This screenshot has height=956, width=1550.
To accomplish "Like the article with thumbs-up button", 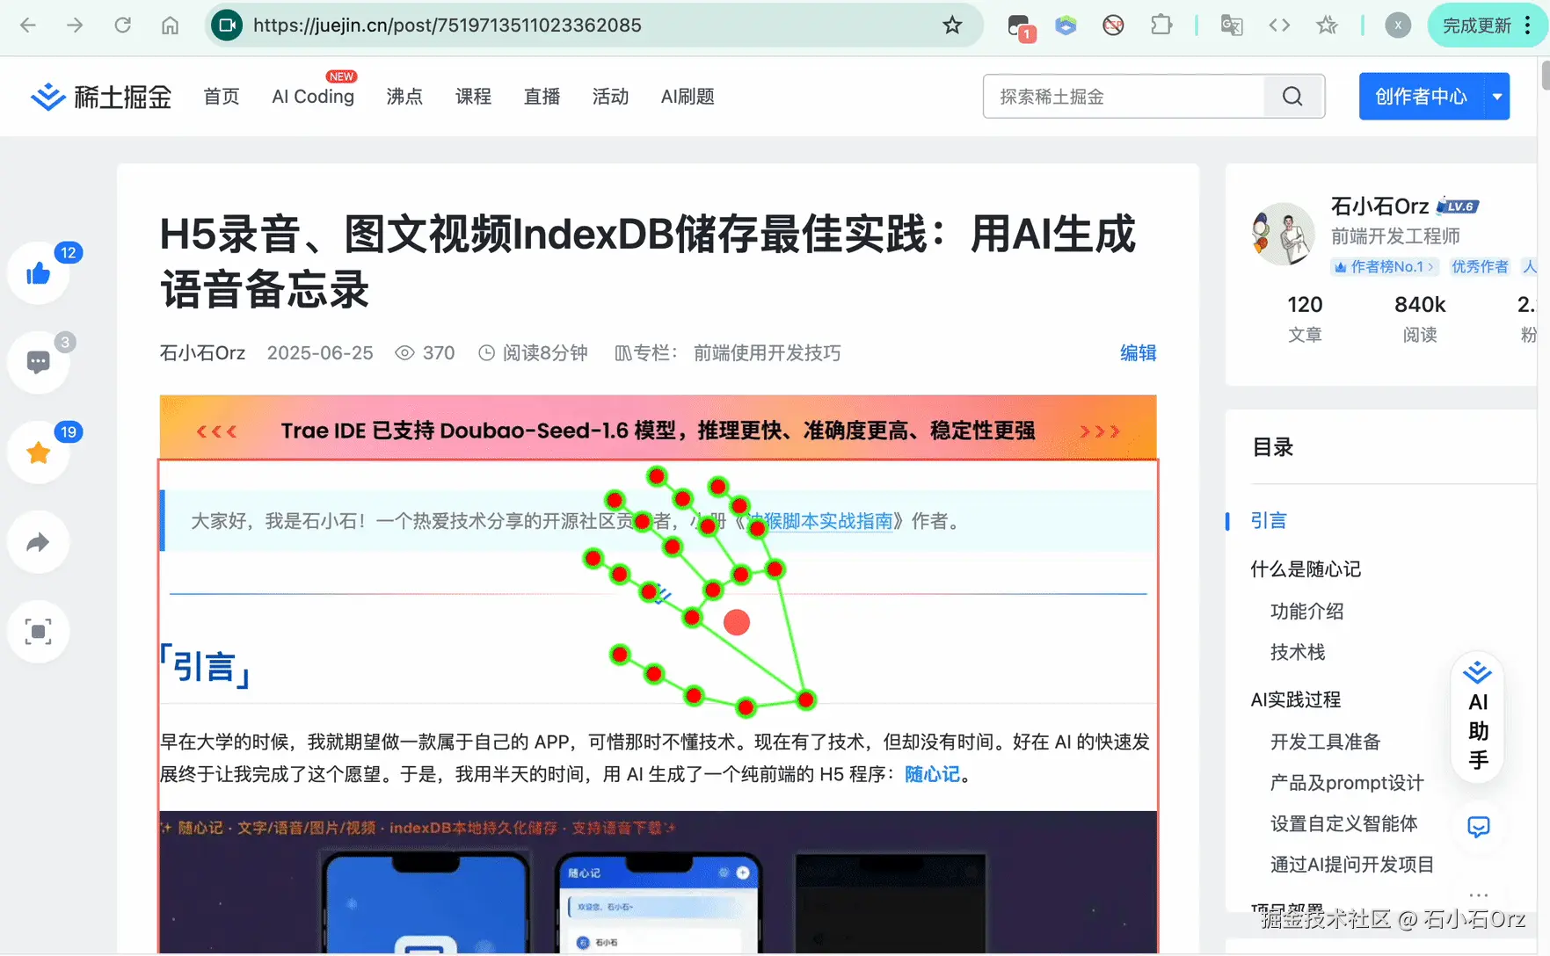I will click(x=39, y=273).
